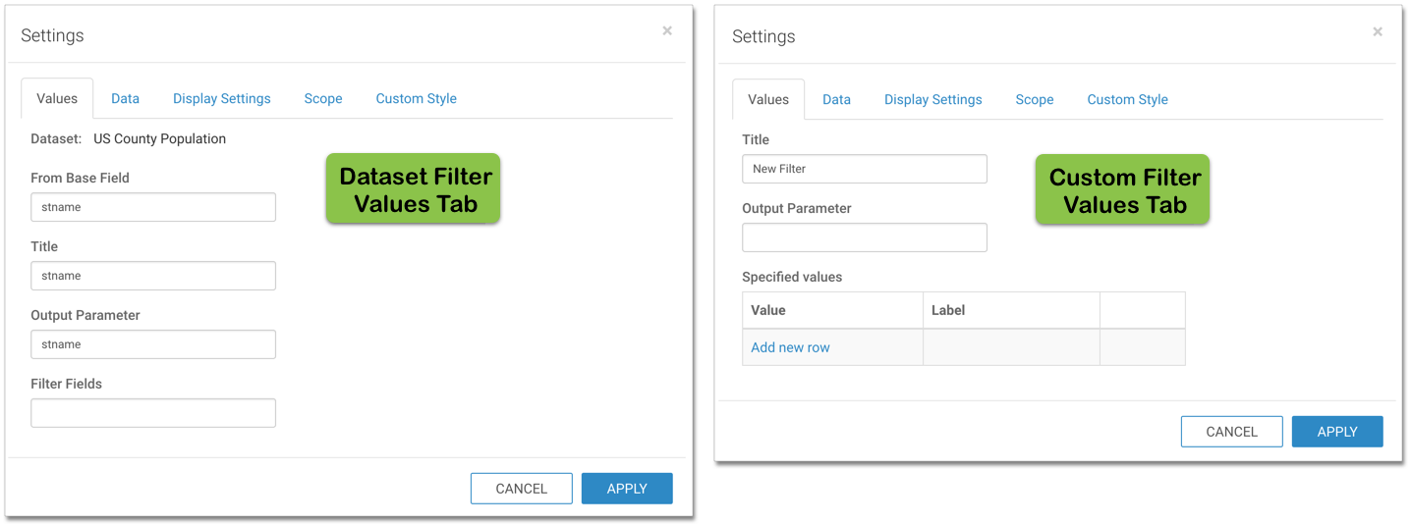
Task: Open Data tab in Dataset Filter dialog
Action: tap(125, 98)
